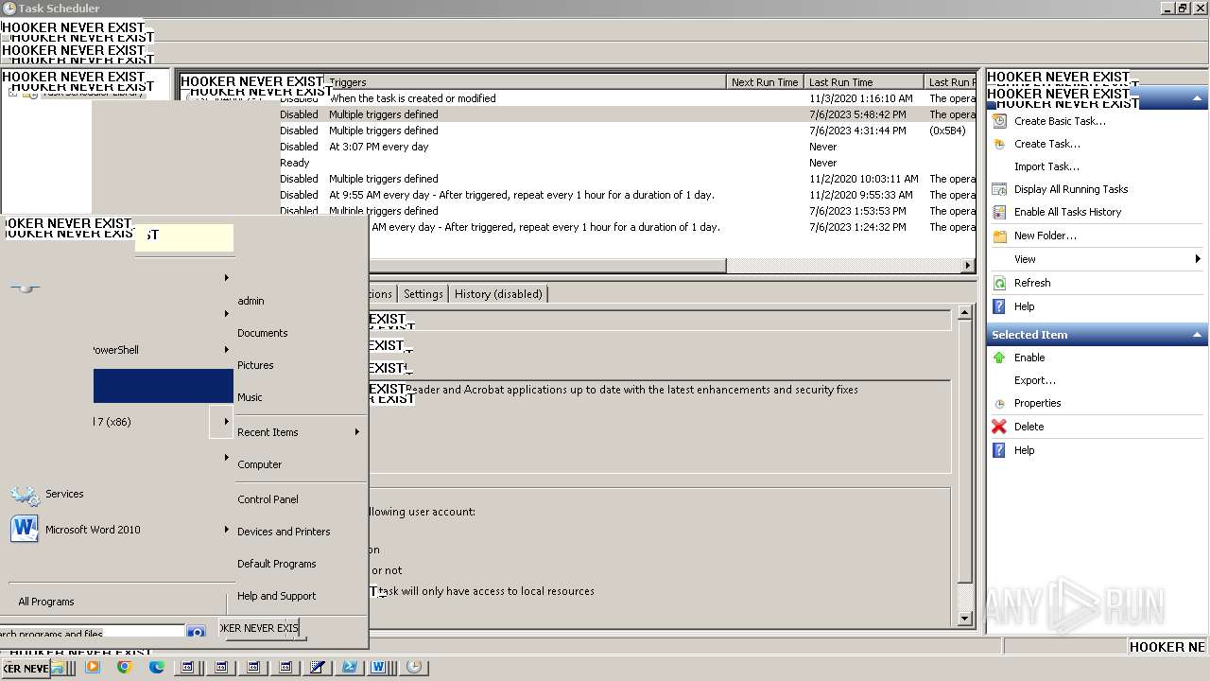Open Google Chrome from the taskbar

pos(124,667)
